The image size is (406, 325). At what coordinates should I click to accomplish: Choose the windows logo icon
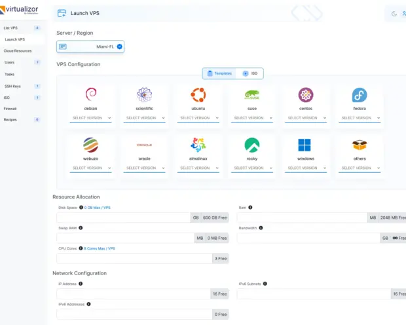coord(304,145)
